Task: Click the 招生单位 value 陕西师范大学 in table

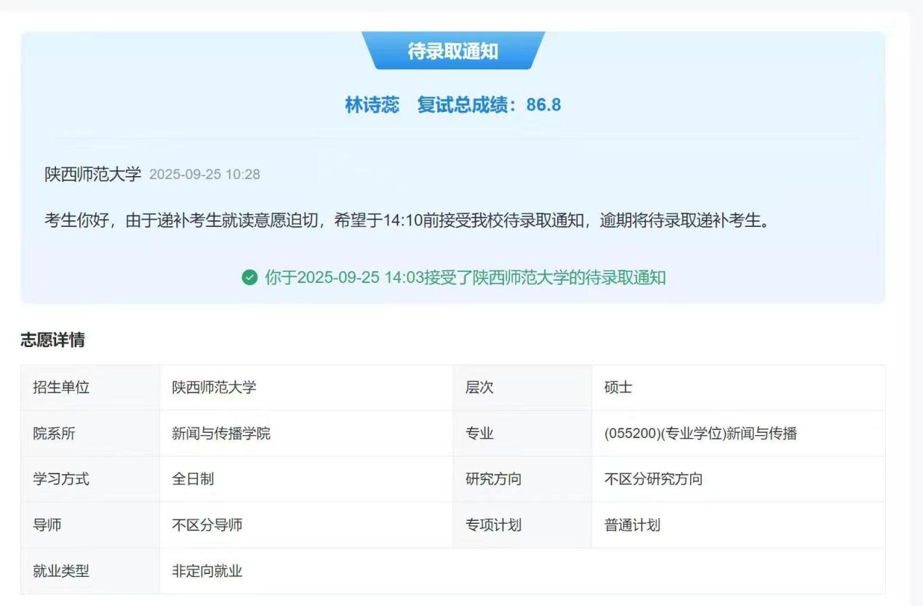Action: 214,388
